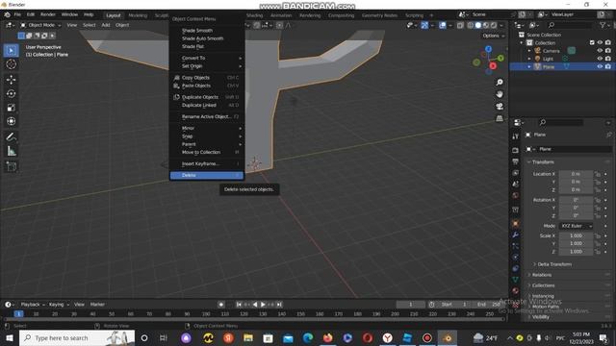Collapse the Transform panel
Screen dimensions: 616x346
pos(542,162)
